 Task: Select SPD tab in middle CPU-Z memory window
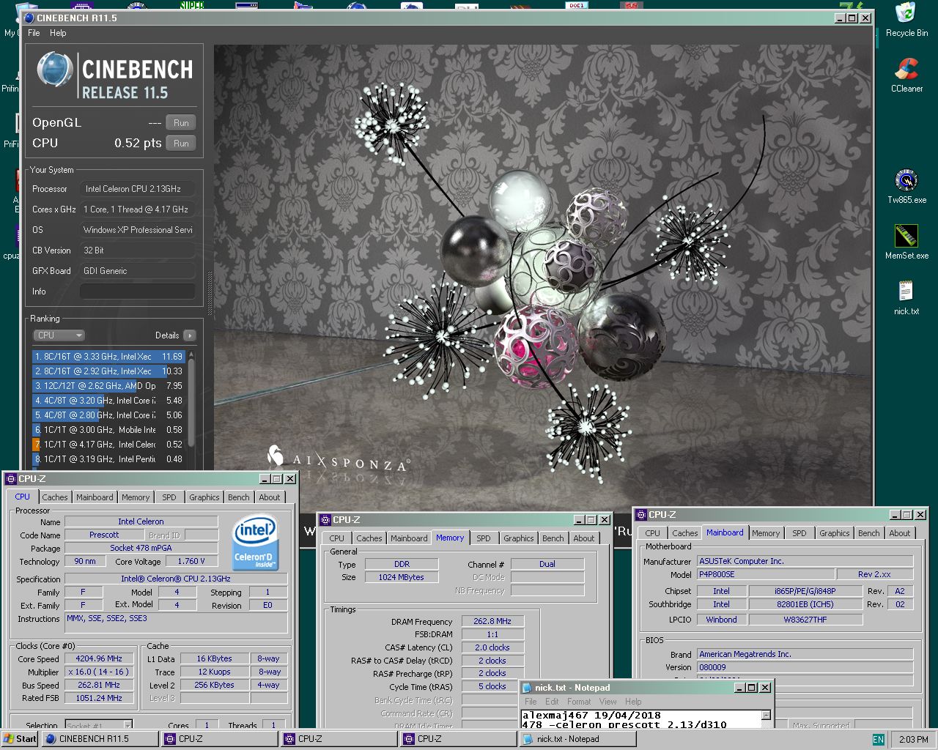point(484,538)
